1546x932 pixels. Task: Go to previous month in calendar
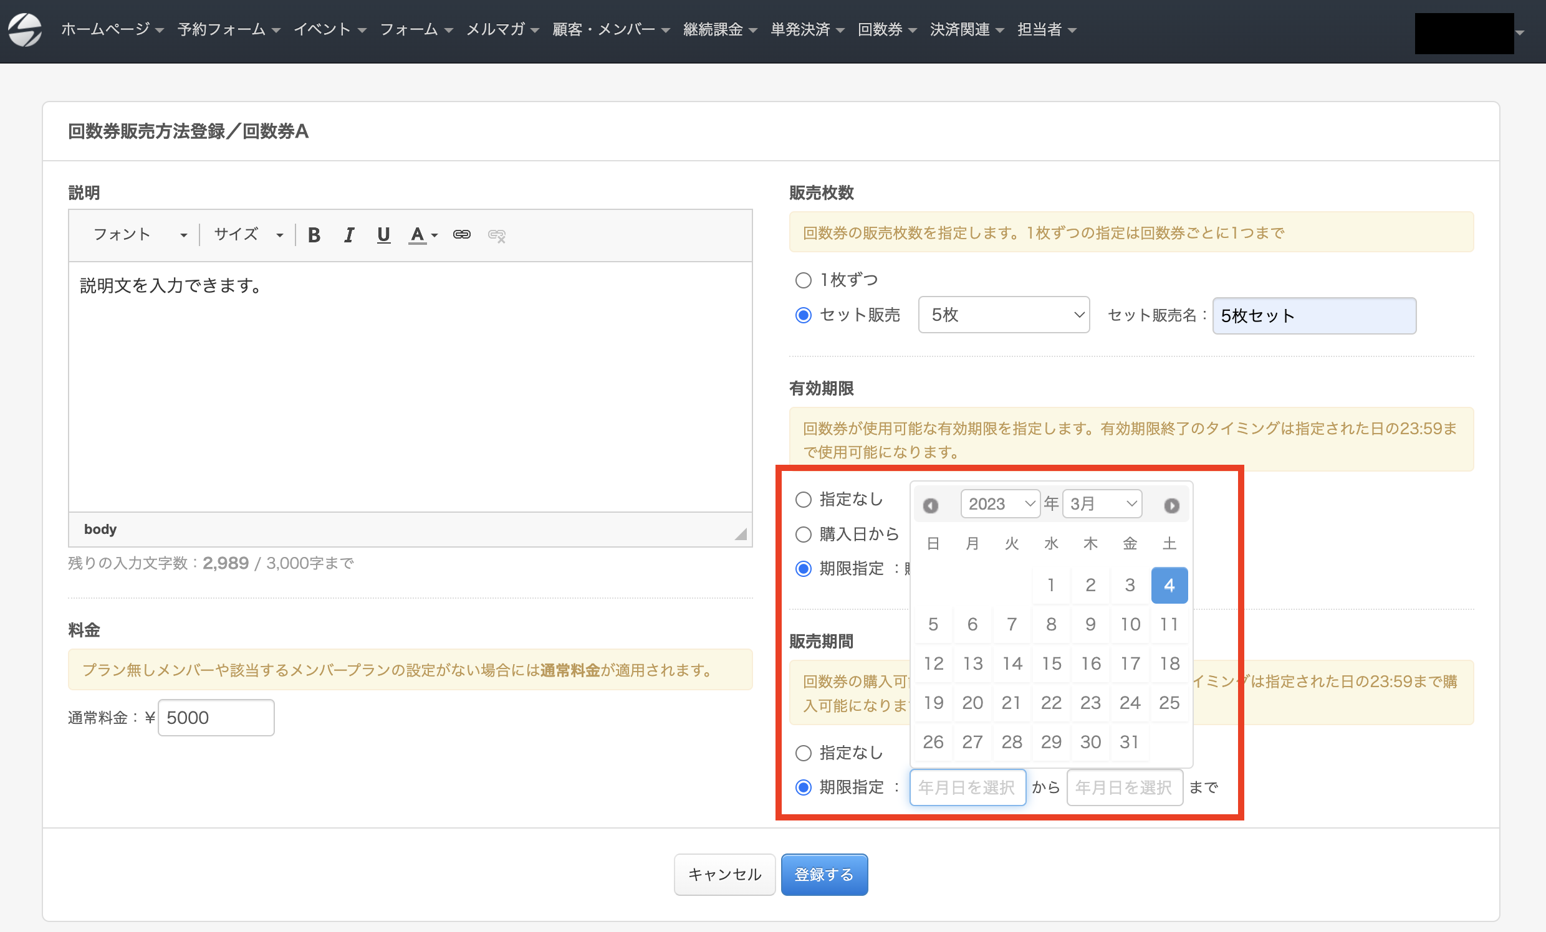click(x=931, y=505)
